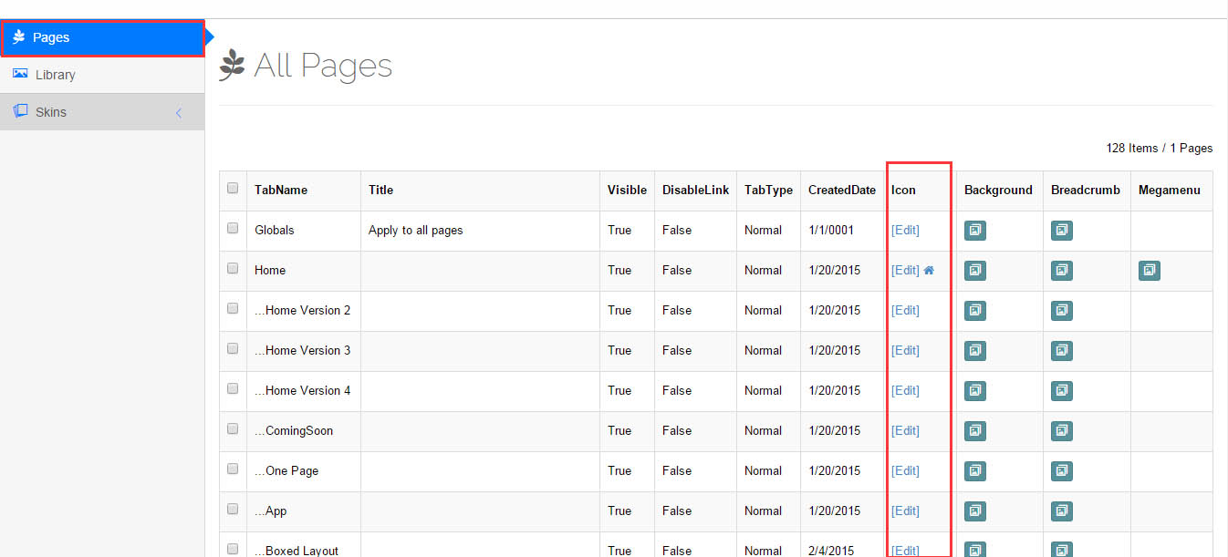Click background image icon for Home Version 2
The height and width of the screenshot is (557, 1228).
click(x=974, y=311)
